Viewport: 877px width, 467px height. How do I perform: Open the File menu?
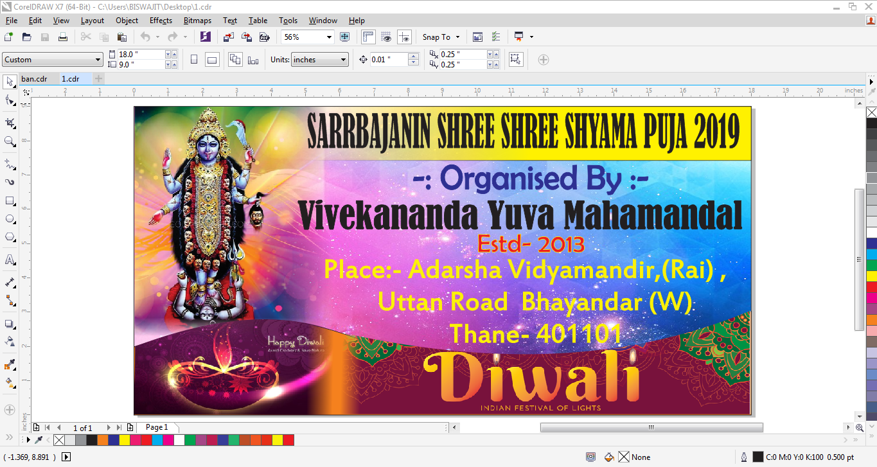point(11,21)
